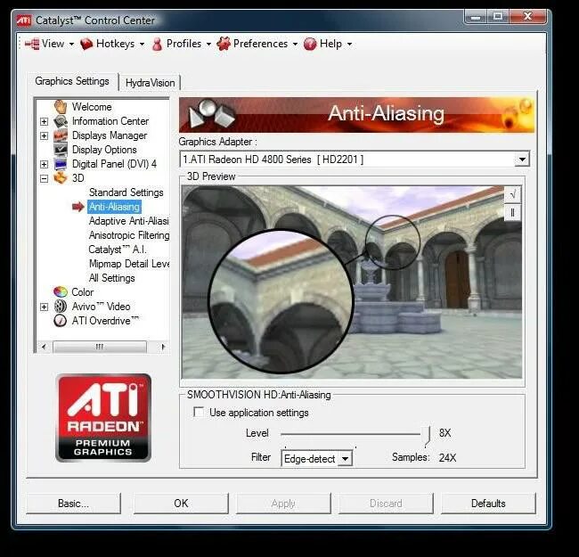
Task: Click the 3D Preview image
Action: pos(352,283)
